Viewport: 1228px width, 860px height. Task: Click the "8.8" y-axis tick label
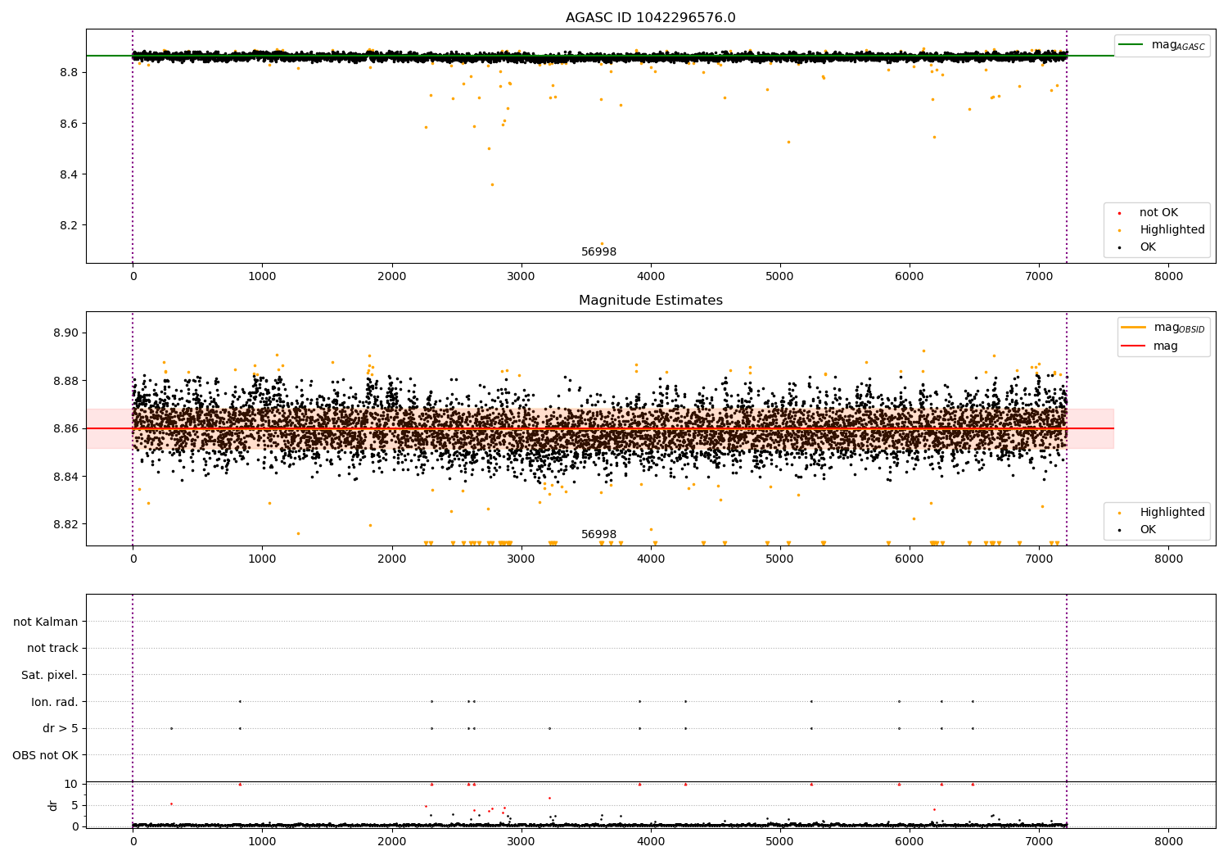coord(70,72)
